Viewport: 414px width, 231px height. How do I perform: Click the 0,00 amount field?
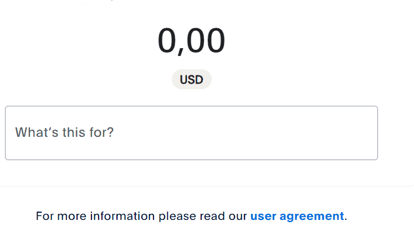click(191, 42)
